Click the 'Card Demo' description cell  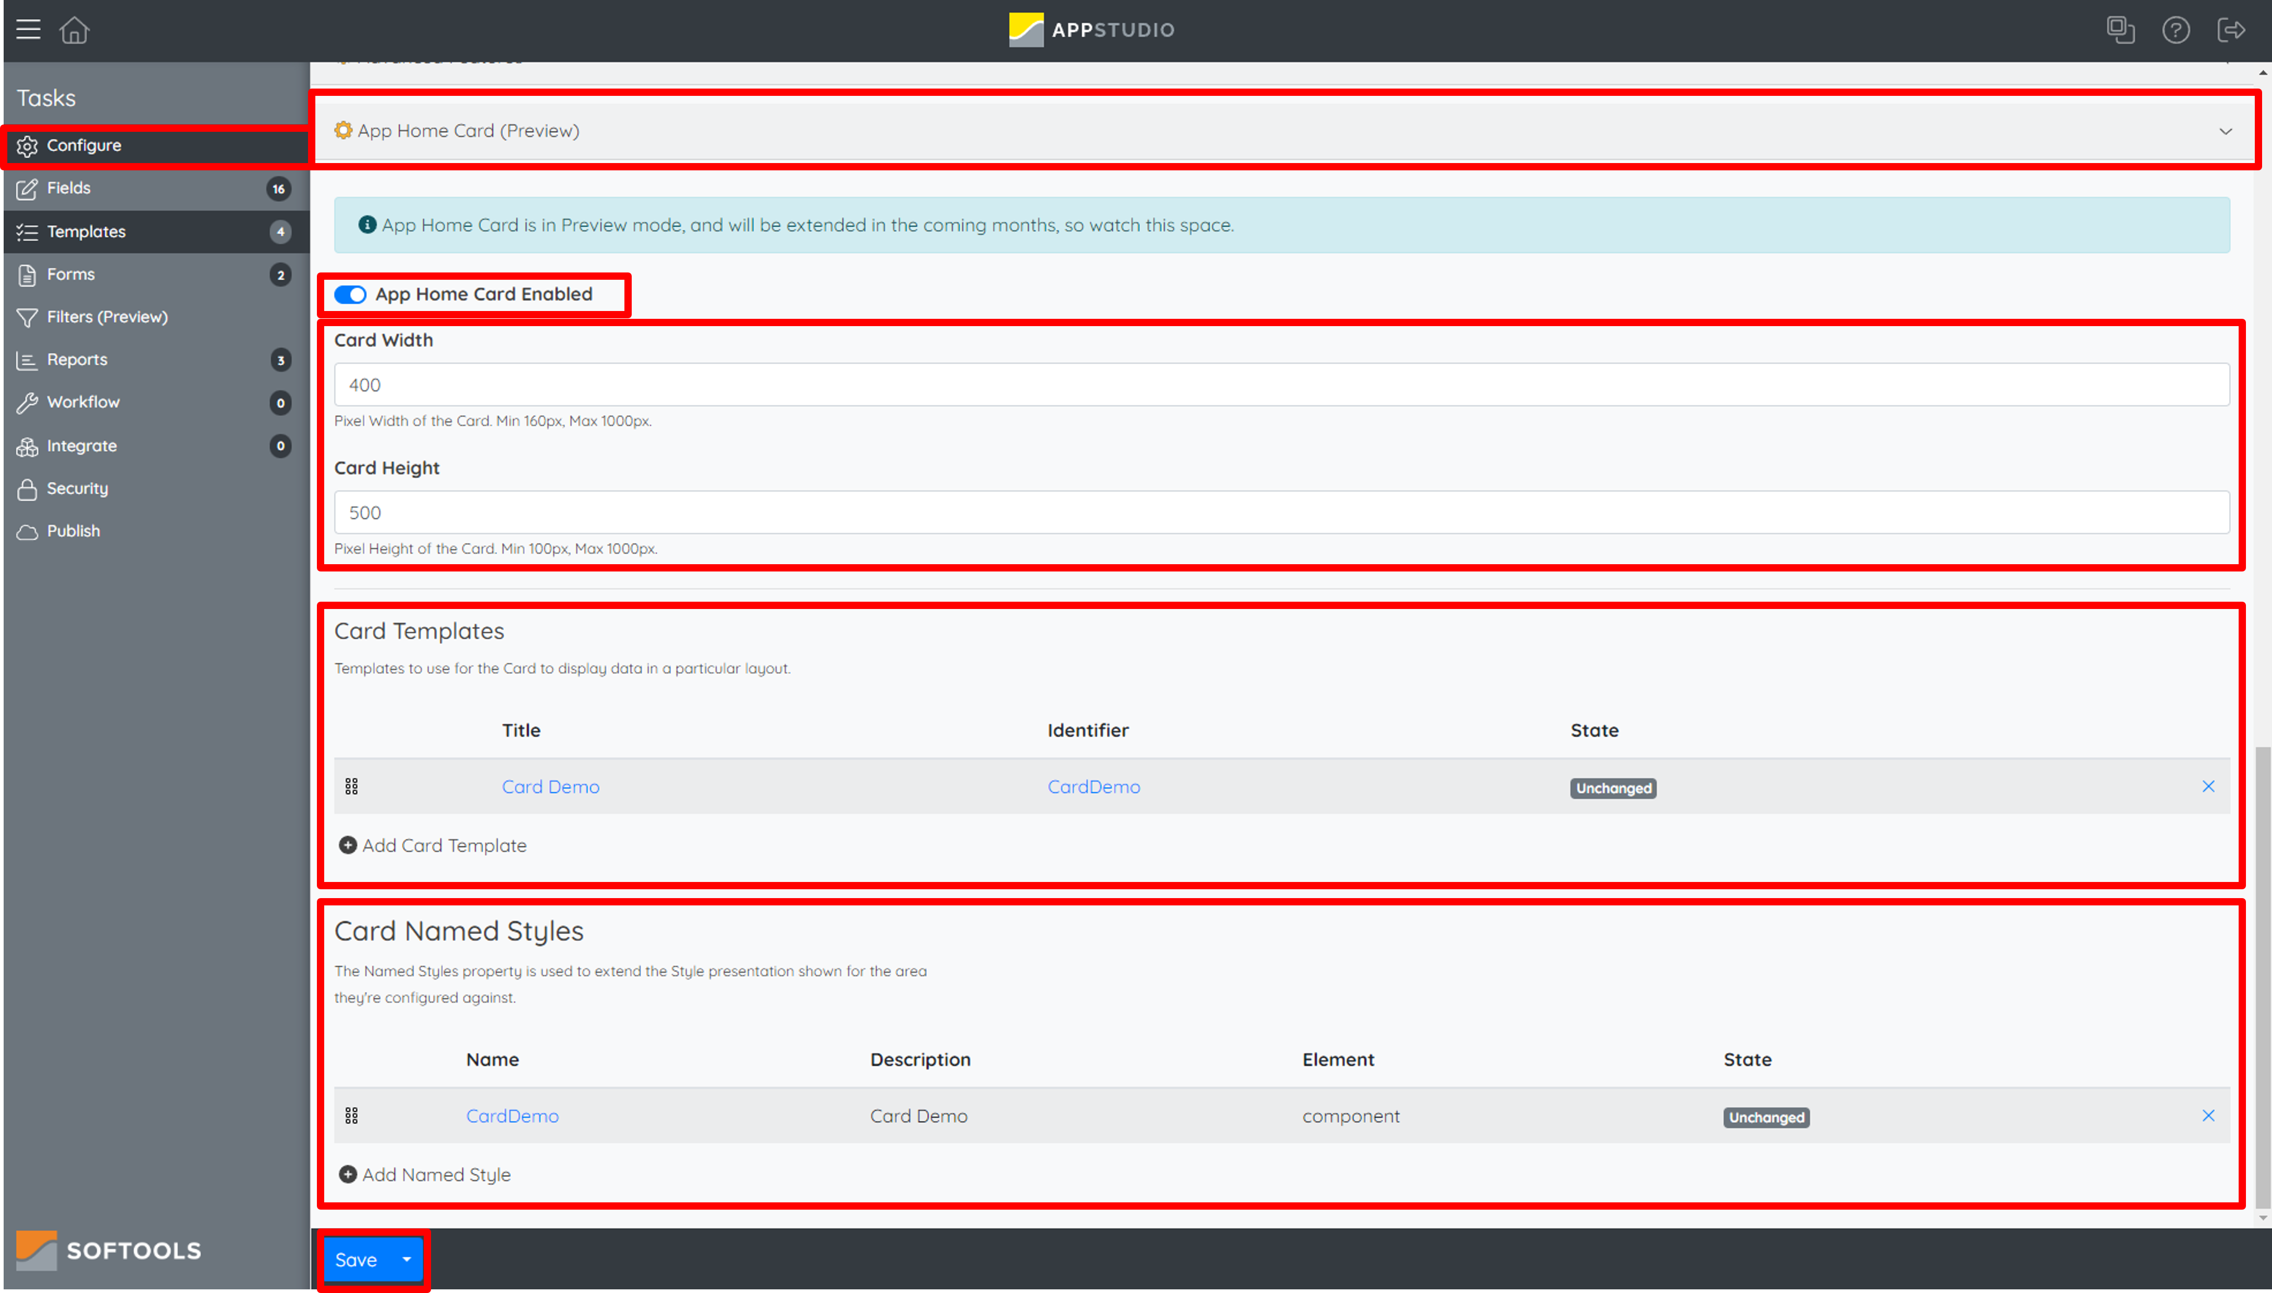click(919, 1115)
